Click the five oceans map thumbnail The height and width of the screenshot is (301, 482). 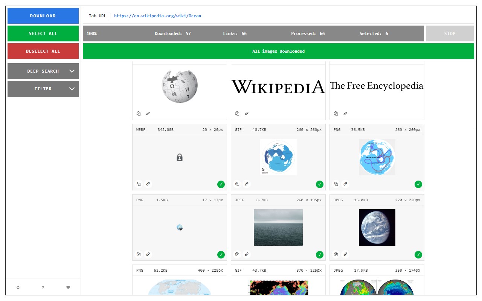[x=278, y=157]
